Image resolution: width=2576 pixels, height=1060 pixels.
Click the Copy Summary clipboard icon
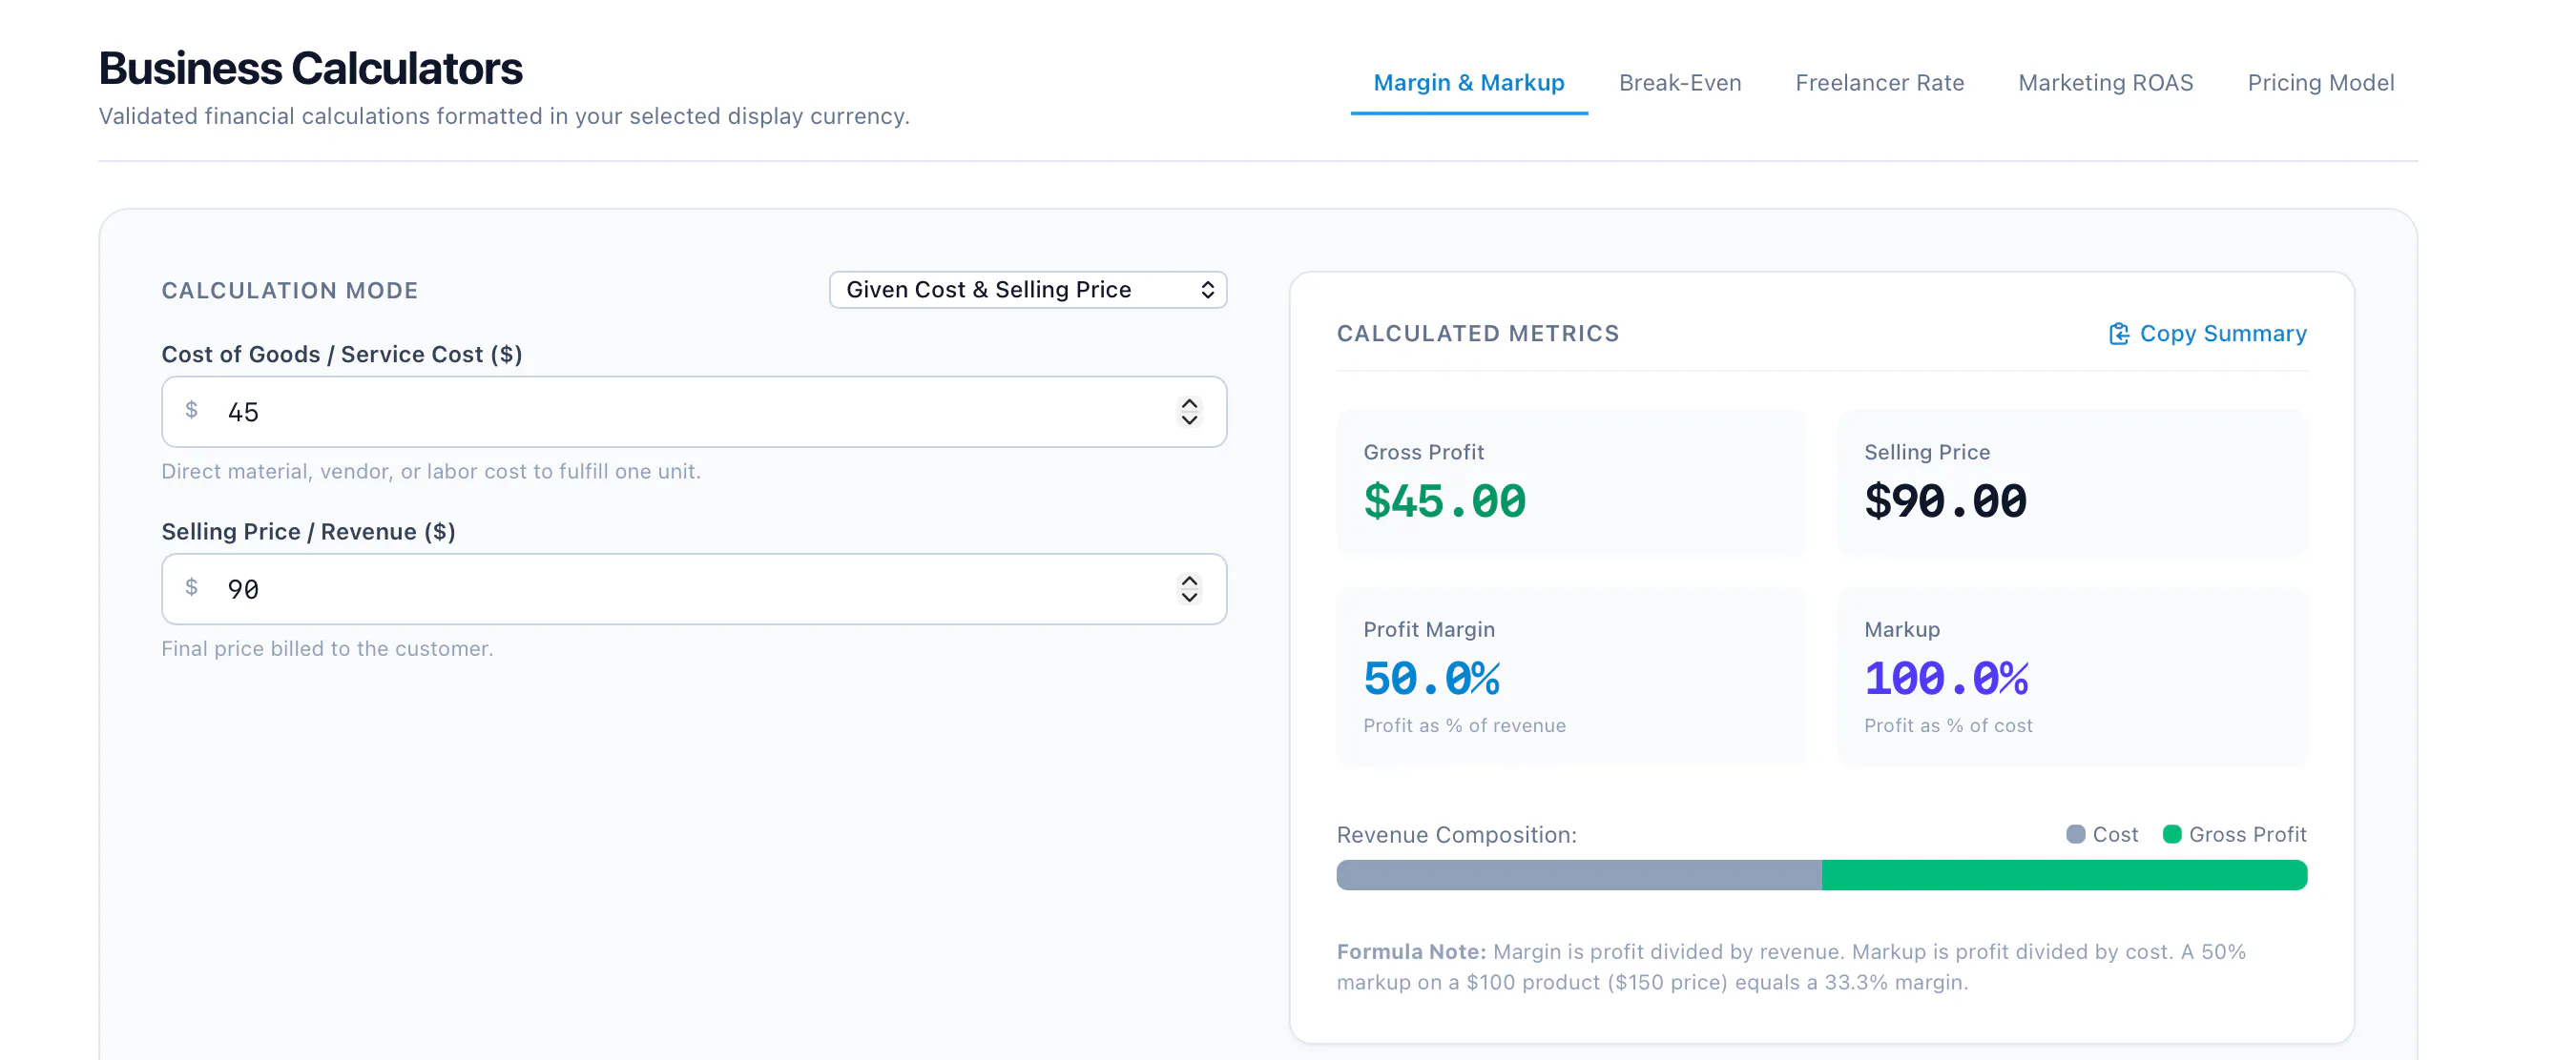coord(2118,334)
